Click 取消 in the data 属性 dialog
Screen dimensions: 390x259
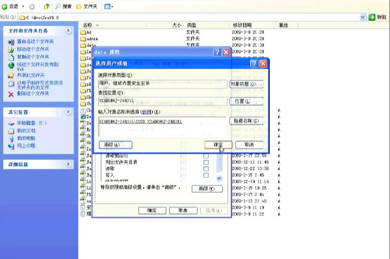pos(183,210)
